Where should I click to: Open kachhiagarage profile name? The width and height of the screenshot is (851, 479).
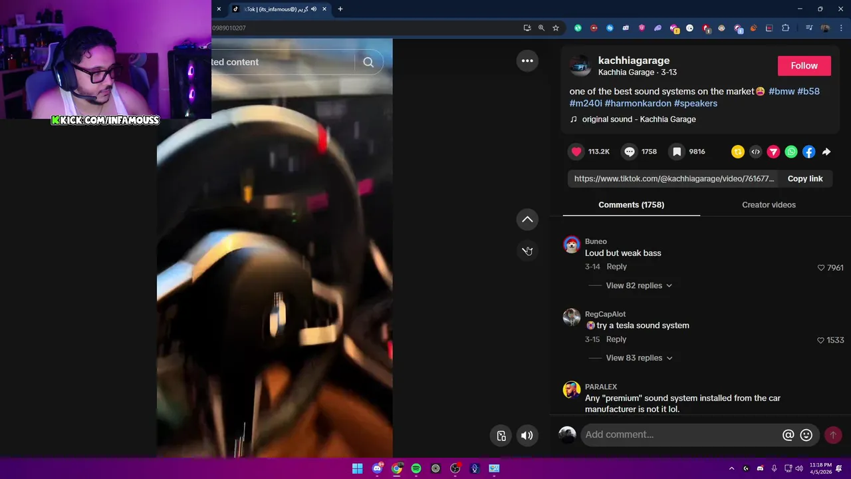(x=634, y=61)
